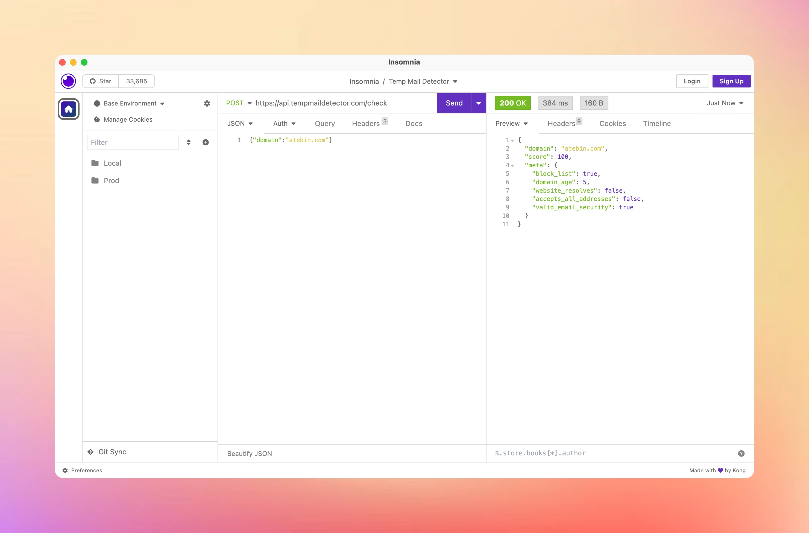
Task: Open the Preview mode dropdown
Action: click(511, 123)
